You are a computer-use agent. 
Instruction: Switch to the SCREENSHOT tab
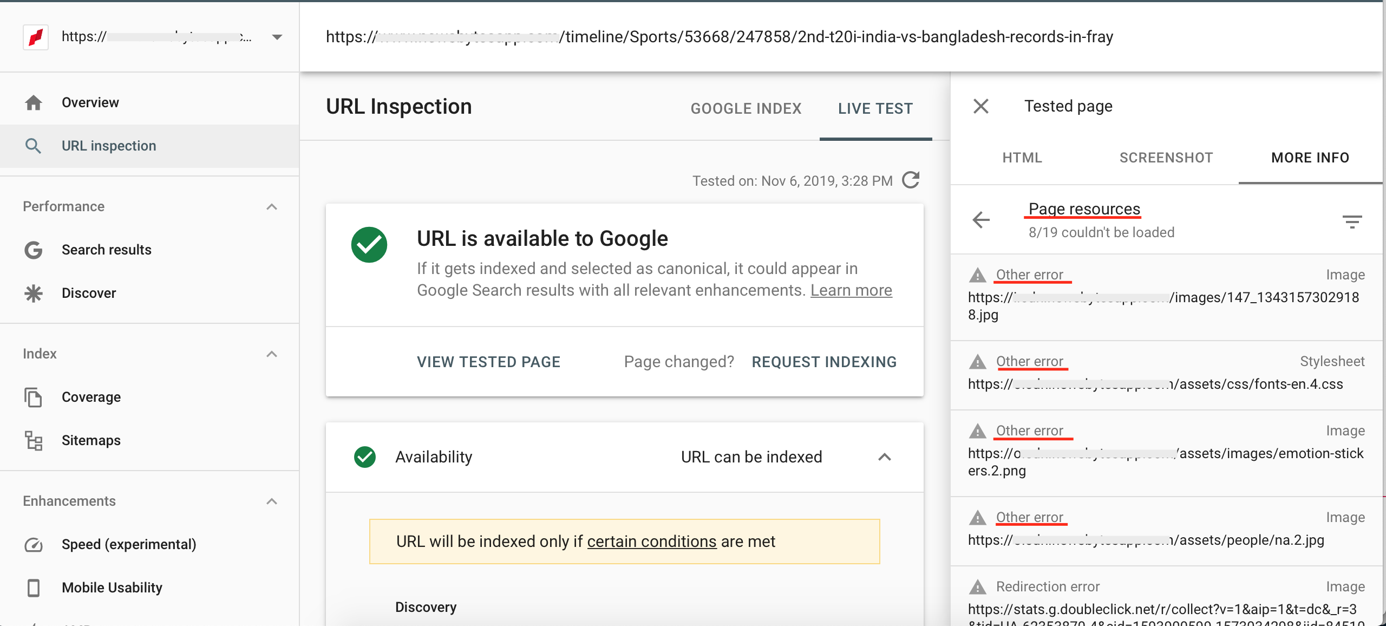1166,158
